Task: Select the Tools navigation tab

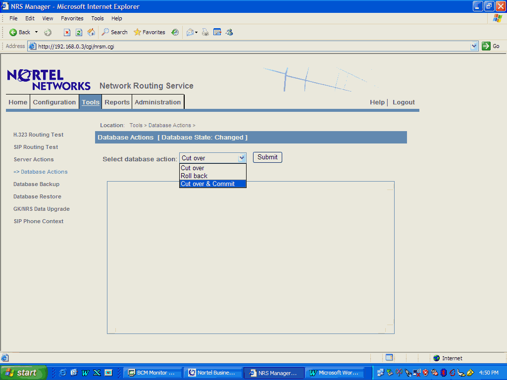Action: (x=91, y=102)
